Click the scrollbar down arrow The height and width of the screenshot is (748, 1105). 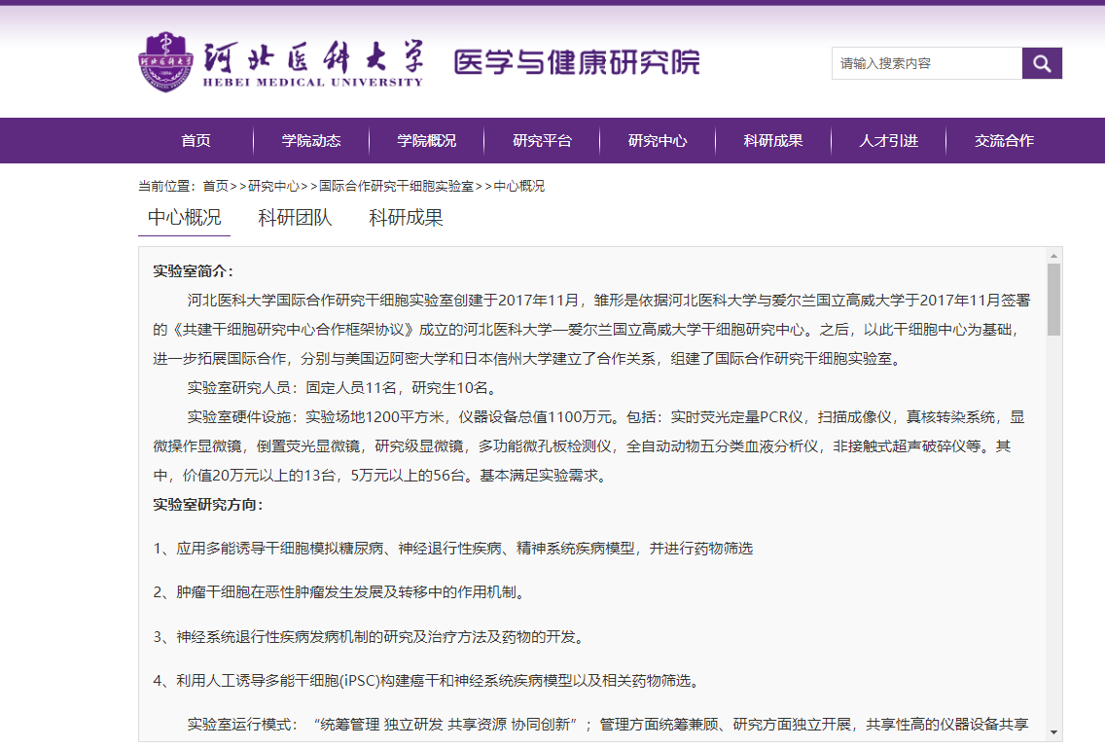1053,732
